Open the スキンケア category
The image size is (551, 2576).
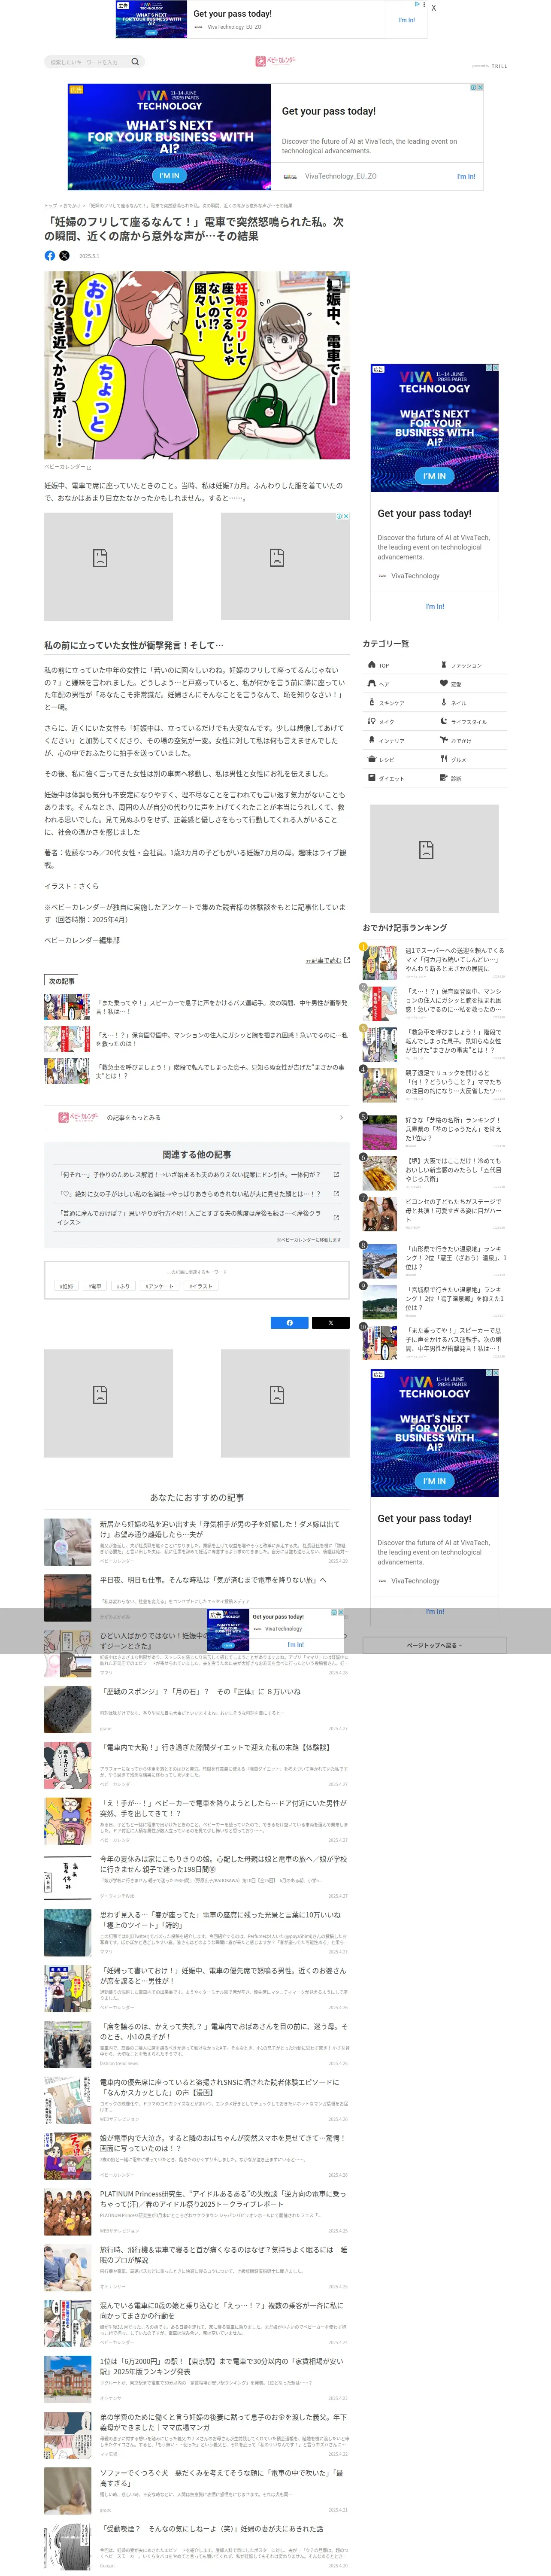[x=399, y=703]
